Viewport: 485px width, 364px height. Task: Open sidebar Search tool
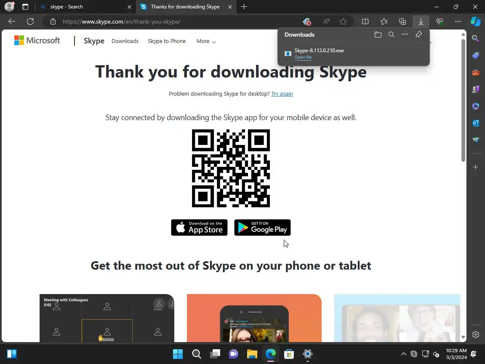(x=475, y=38)
